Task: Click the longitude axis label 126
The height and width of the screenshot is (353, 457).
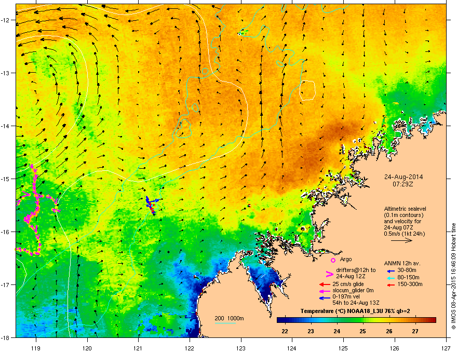Action: pos(395,348)
